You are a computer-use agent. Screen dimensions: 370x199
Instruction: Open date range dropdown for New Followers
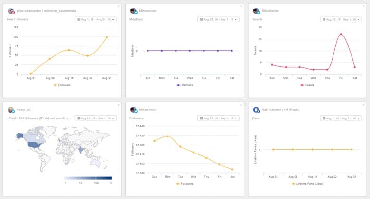96,19
